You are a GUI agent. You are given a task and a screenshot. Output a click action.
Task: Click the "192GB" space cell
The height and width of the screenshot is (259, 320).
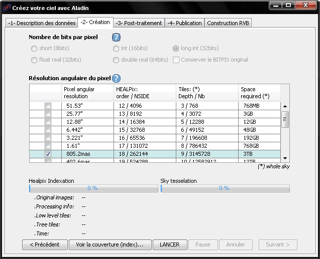click(259, 138)
